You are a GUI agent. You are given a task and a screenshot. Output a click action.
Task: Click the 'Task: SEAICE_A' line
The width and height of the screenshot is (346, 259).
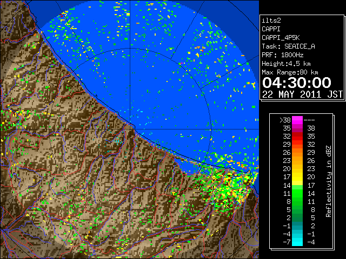point(288,46)
